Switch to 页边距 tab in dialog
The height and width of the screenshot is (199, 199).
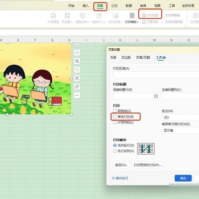[126, 58]
